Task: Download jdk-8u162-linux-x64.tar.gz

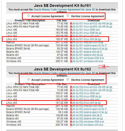Action: (x=87, y=103)
